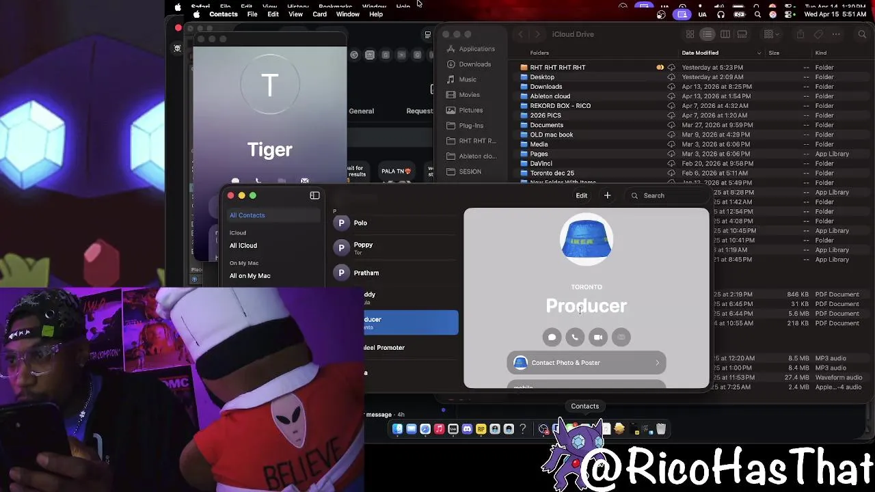Click the Siri menu bar icon
The width and height of the screenshot is (875, 492).
[773, 14]
